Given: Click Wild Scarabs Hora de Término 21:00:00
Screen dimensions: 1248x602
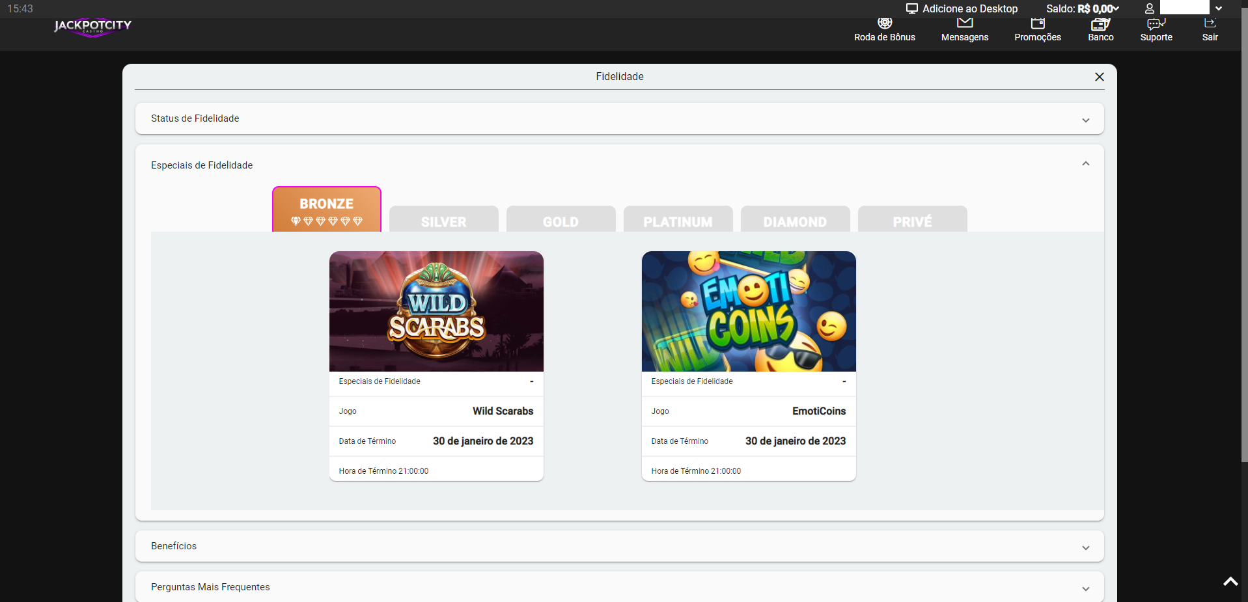Looking at the screenshot, I should pos(384,471).
